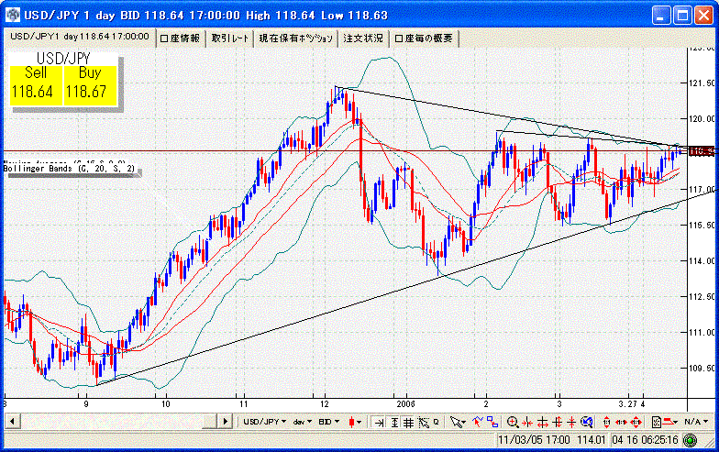
Task: Click the left scroll arrow button
Action: pos(13,422)
